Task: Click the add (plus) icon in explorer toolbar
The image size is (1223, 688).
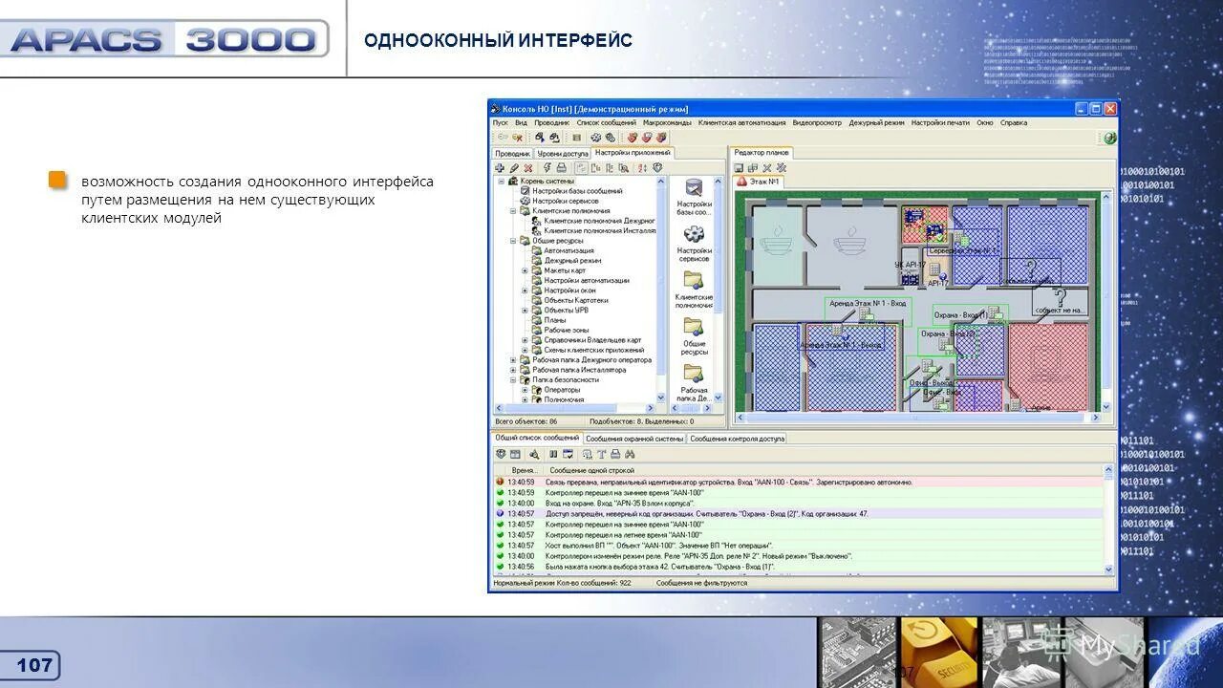Action: pos(500,167)
